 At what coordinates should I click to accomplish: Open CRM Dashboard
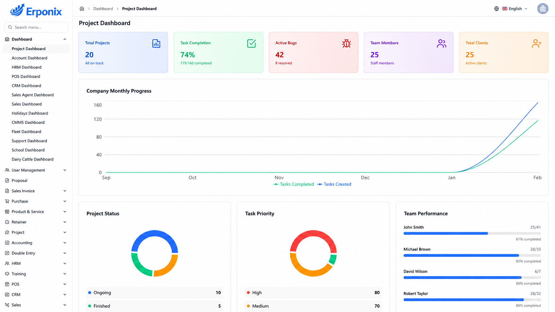pyautogui.click(x=26, y=86)
